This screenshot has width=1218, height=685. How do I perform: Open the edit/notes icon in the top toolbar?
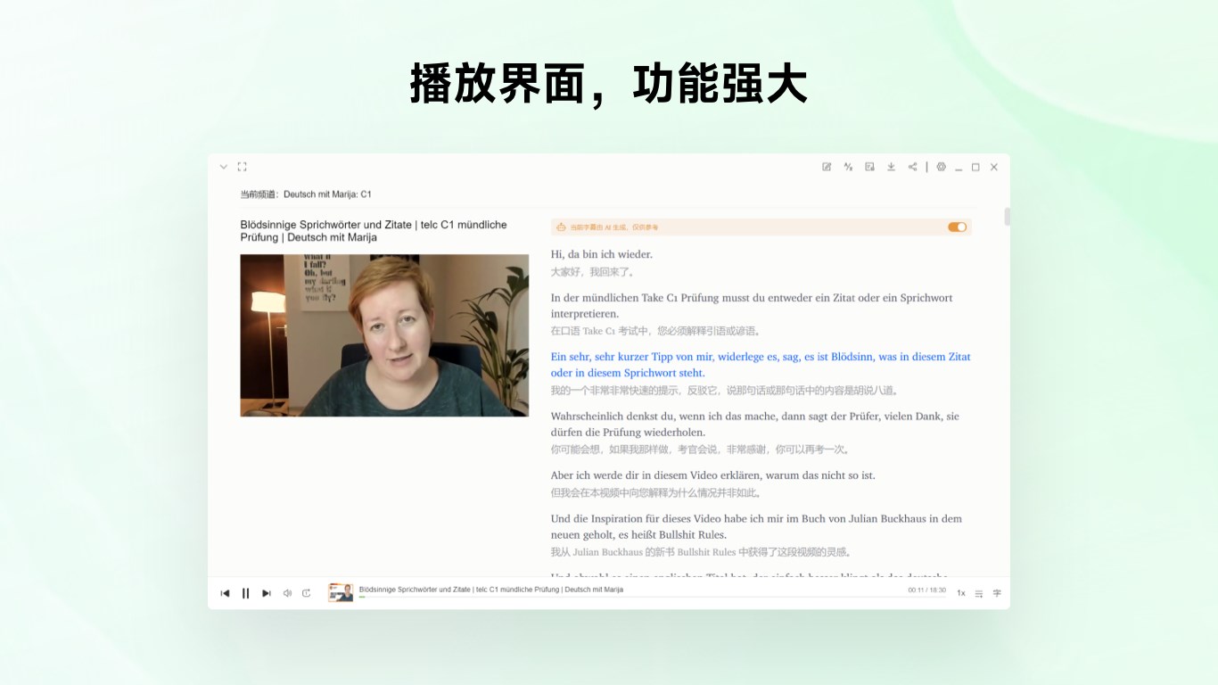click(827, 167)
